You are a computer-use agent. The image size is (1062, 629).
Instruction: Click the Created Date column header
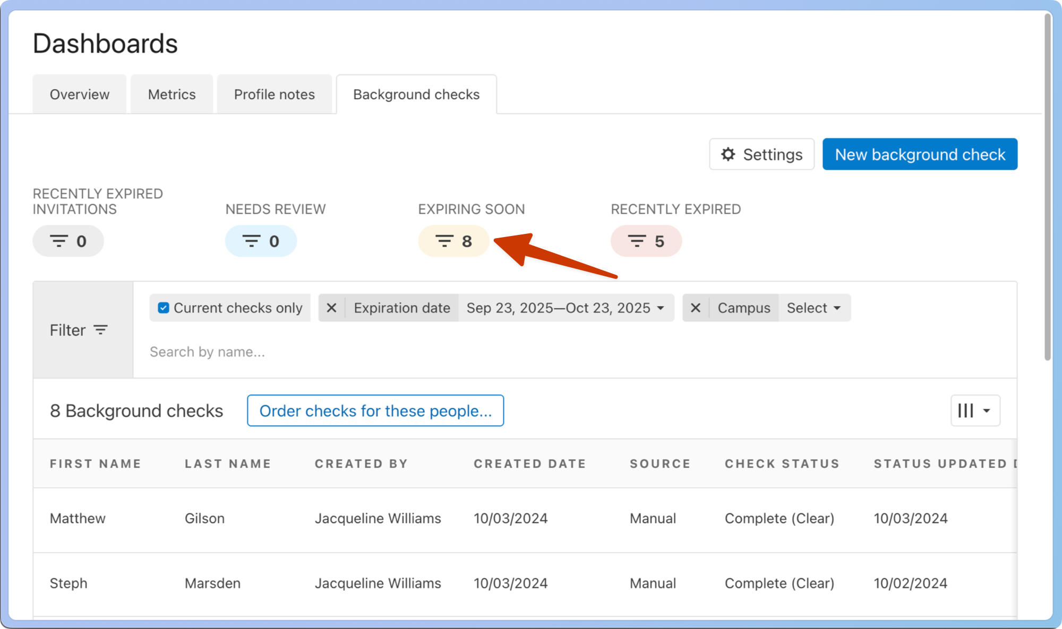[x=529, y=464]
